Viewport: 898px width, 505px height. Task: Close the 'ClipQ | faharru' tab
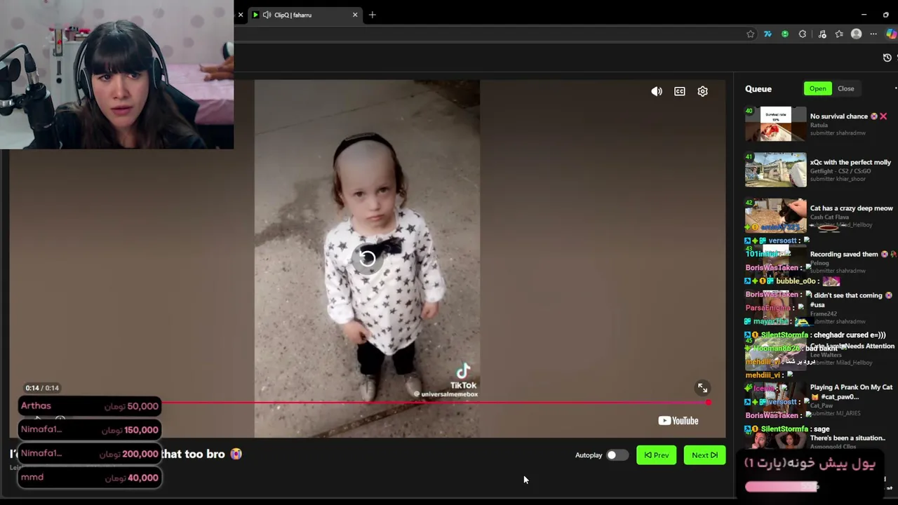point(355,15)
